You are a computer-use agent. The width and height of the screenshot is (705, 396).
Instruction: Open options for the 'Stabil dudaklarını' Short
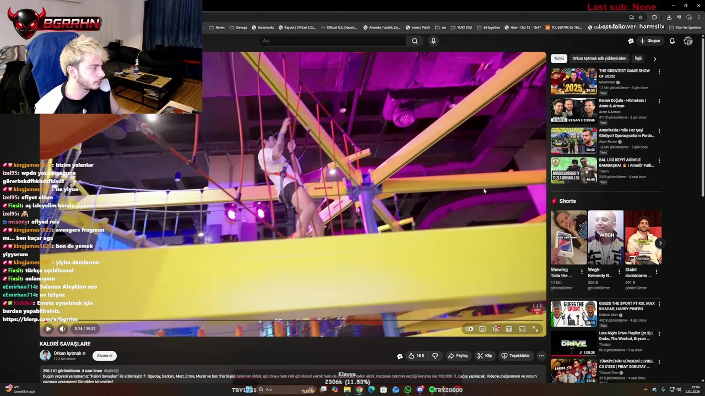[656, 272]
